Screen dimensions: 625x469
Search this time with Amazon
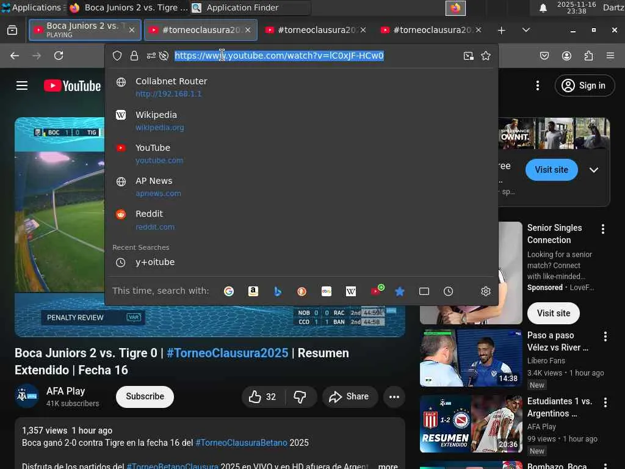(x=253, y=291)
